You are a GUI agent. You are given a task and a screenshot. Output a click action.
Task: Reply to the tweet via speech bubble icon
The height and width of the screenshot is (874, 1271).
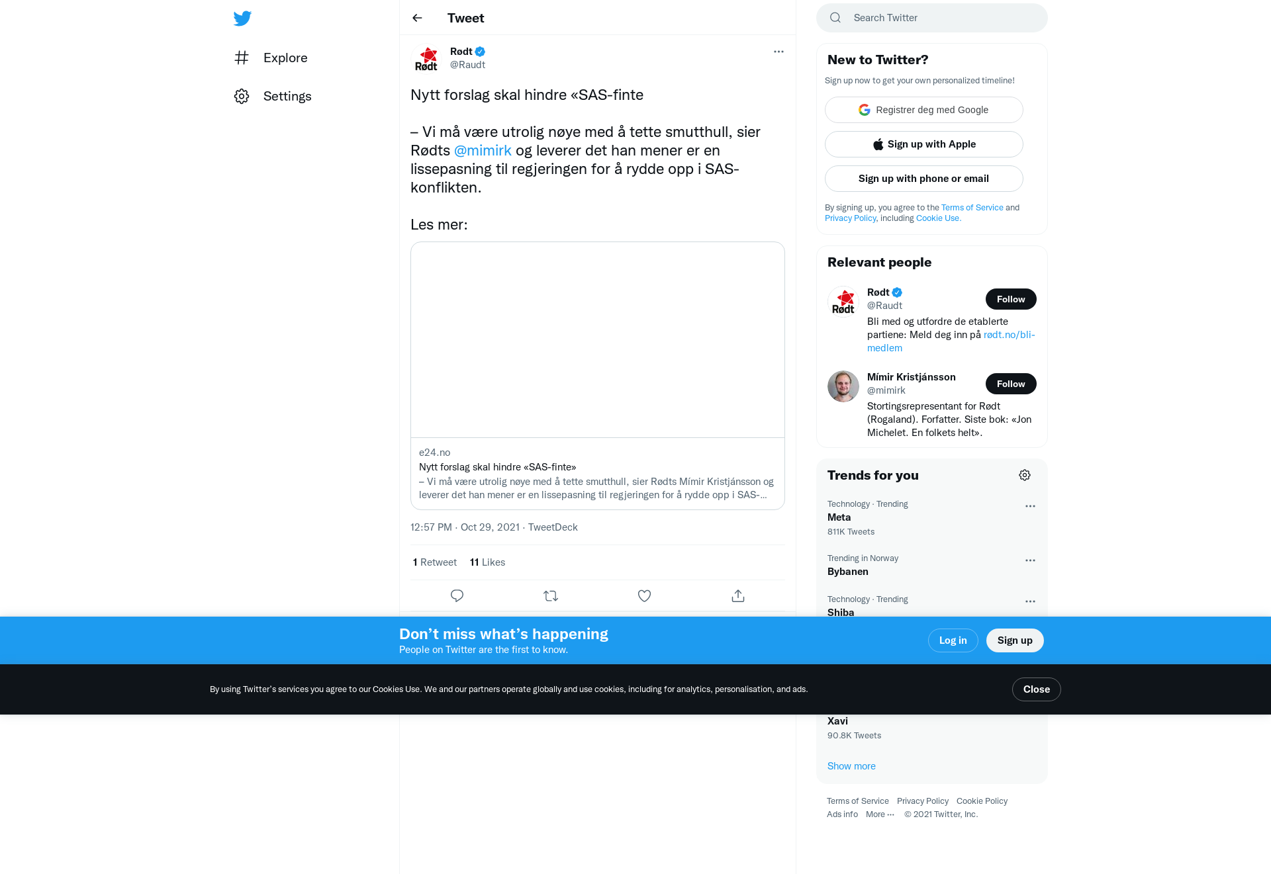457,595
